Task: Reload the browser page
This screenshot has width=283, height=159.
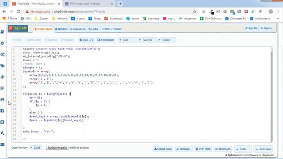Action: (x=18, y=11)
